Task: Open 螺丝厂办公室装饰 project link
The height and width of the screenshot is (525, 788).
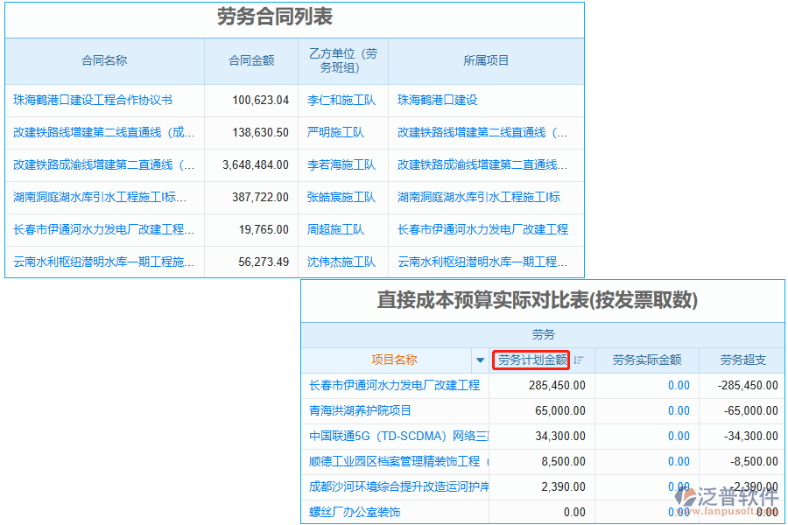Action: pos(355,512)
